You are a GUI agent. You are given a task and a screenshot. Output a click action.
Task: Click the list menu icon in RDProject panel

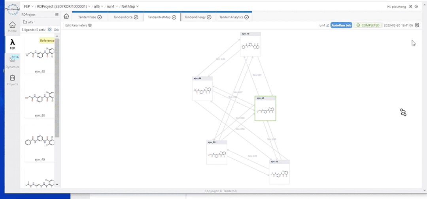point(57,15)
